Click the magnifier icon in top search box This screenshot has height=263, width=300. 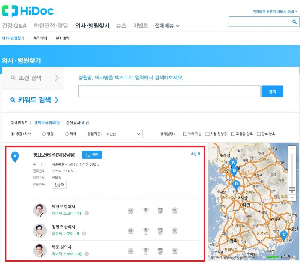point(294,22)
